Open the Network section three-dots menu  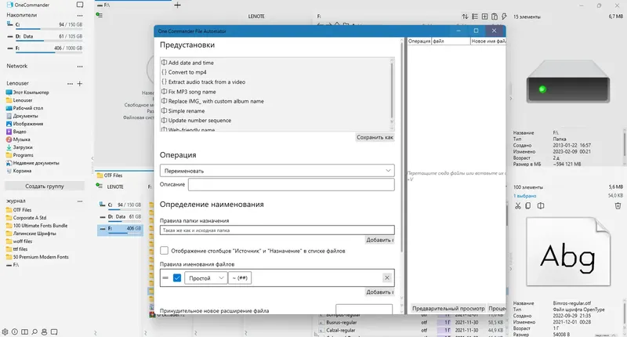(x=80, y=67)
